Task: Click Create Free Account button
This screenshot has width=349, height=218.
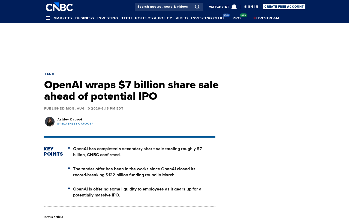Action: 284,7
